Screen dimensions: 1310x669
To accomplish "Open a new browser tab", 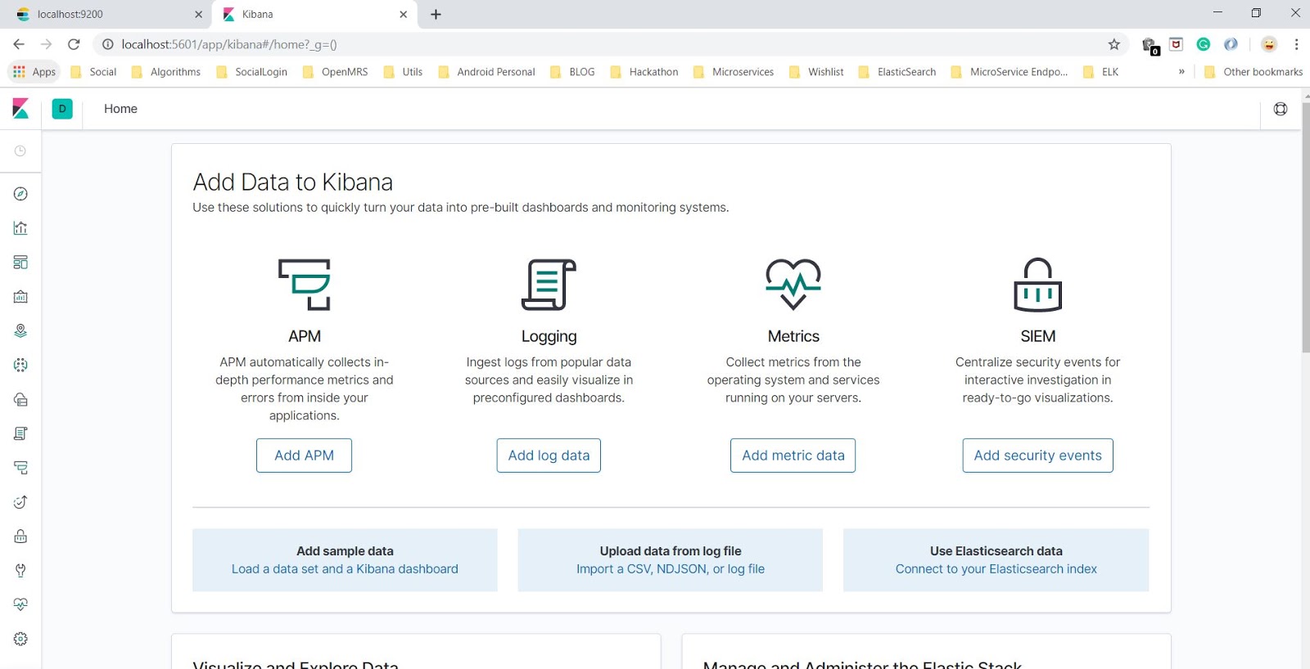I will [436, 14].
